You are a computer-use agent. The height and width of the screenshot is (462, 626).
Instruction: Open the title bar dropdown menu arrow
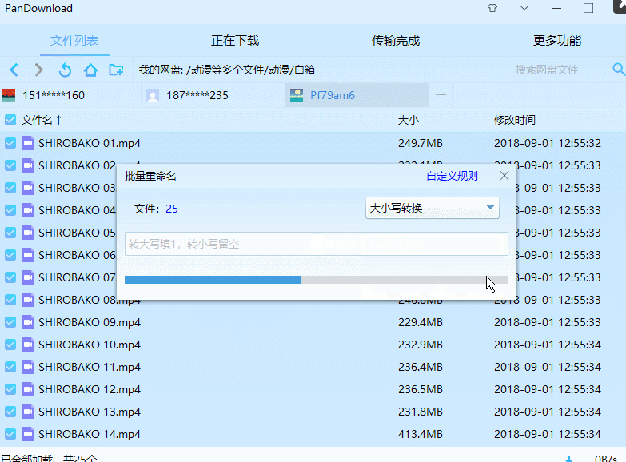pos(524,8)
